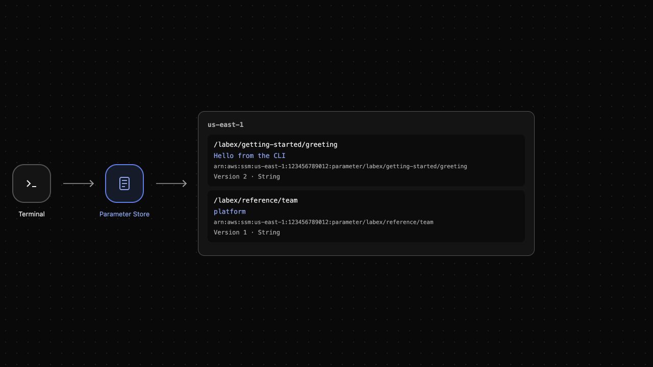Image resolution: width=653 pixels, height=367 pixels.
Task: Click the Version 2 · String line
Action: (247, 176)
